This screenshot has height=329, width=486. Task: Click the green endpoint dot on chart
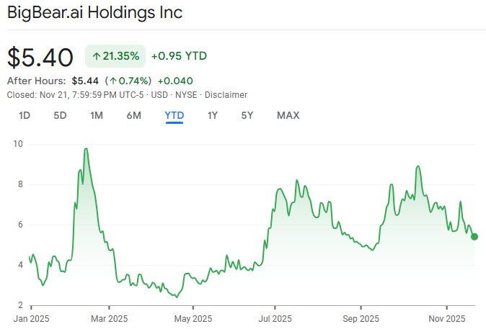474,237
